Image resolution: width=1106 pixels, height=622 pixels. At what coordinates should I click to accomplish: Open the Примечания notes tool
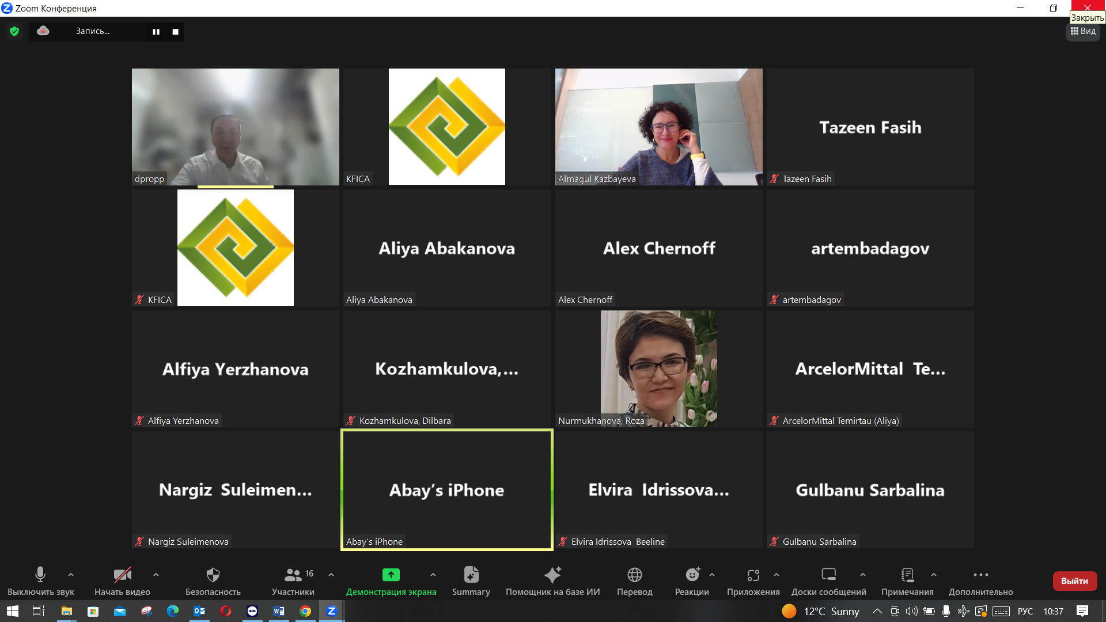(x=907, y=581)
